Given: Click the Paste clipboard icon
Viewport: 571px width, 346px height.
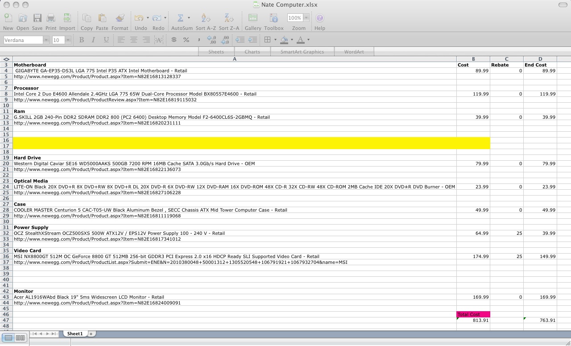Looking at the screenshot, I should [x=102, y=18].
